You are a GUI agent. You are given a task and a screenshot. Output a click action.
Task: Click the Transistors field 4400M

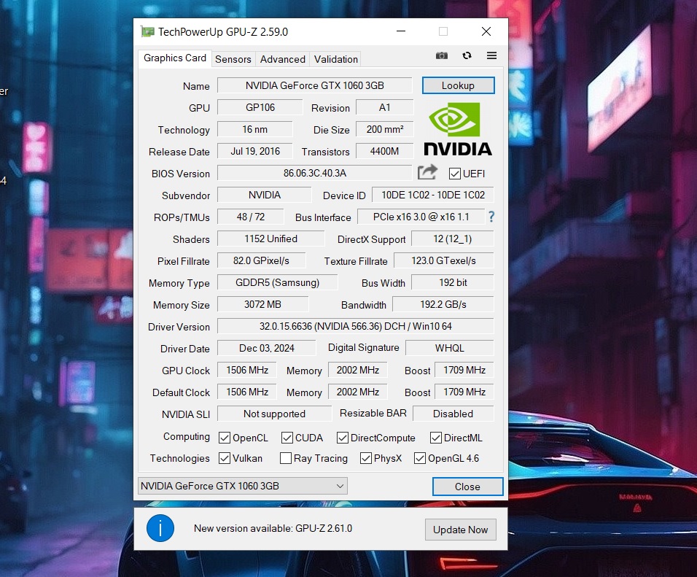point(385,151)
